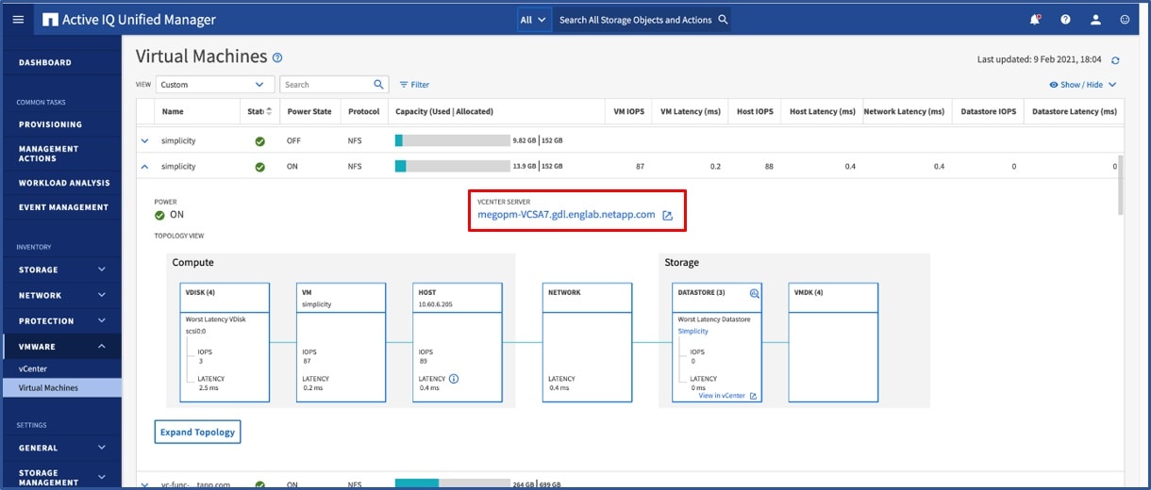Image resolution: width=1151 pixels, height=490 pixels.
Task: Toggle Show / Hide columns option
Action: [x=1082, y=85]
